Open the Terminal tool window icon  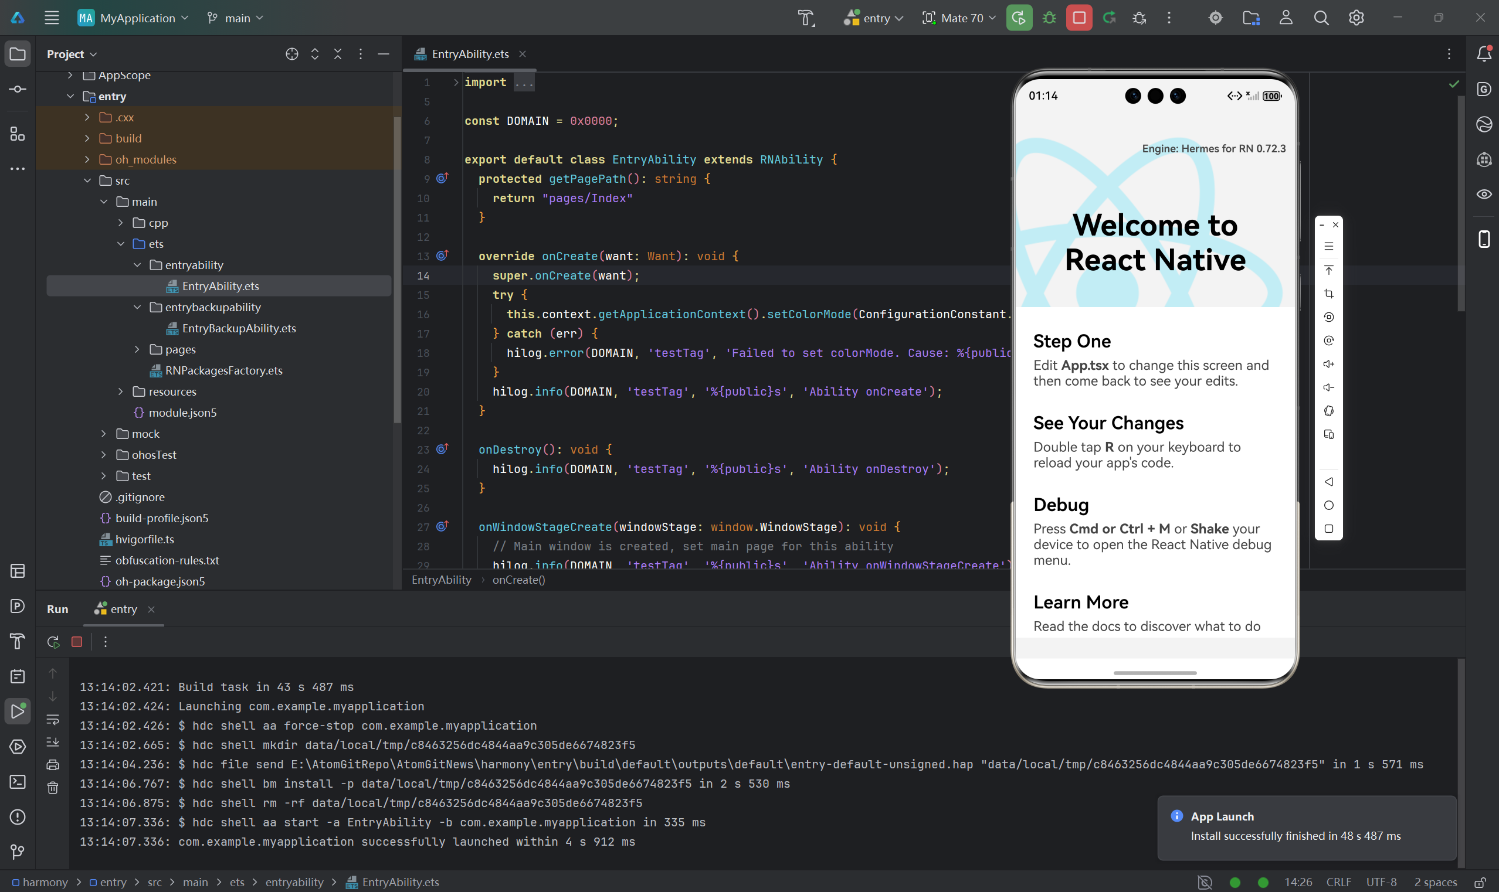tap(18, 781)
